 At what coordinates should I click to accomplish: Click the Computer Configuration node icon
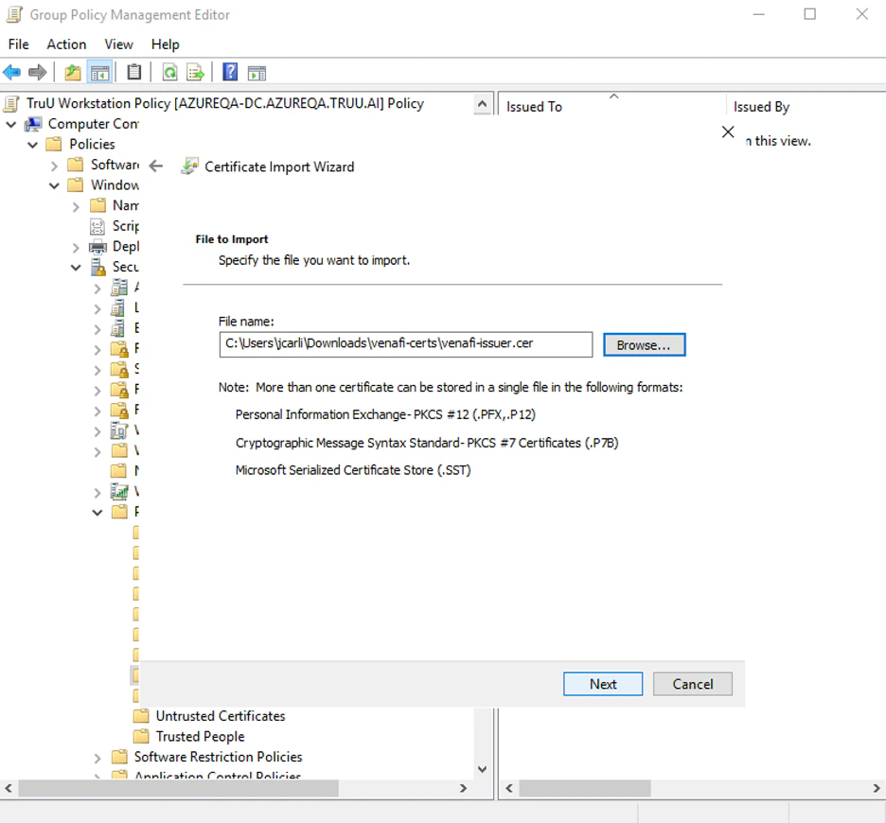(33, 124)
